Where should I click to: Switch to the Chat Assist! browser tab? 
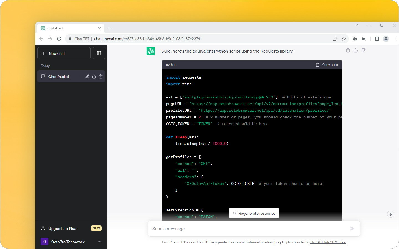pos(55,28)
